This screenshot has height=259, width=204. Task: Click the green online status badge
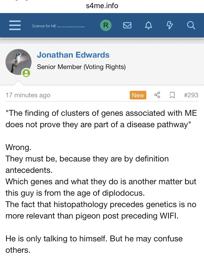tap(26, 73)
